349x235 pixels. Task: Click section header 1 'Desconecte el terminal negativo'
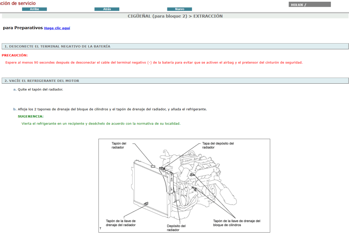175,46
